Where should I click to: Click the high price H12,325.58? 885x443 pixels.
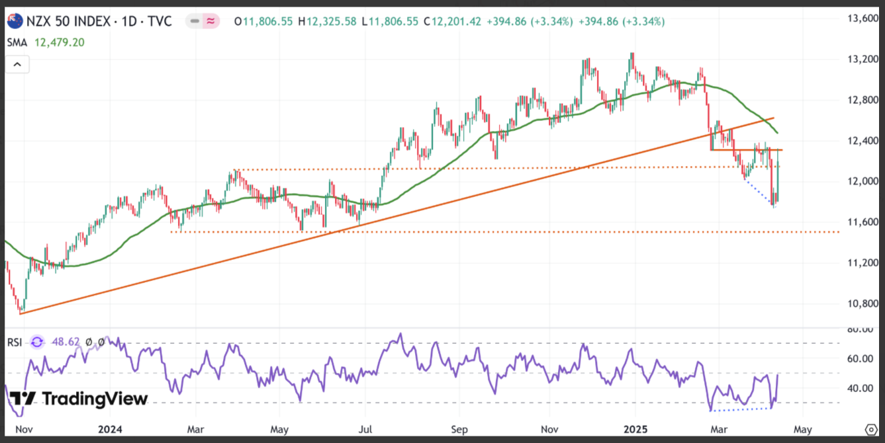[328, 22]
